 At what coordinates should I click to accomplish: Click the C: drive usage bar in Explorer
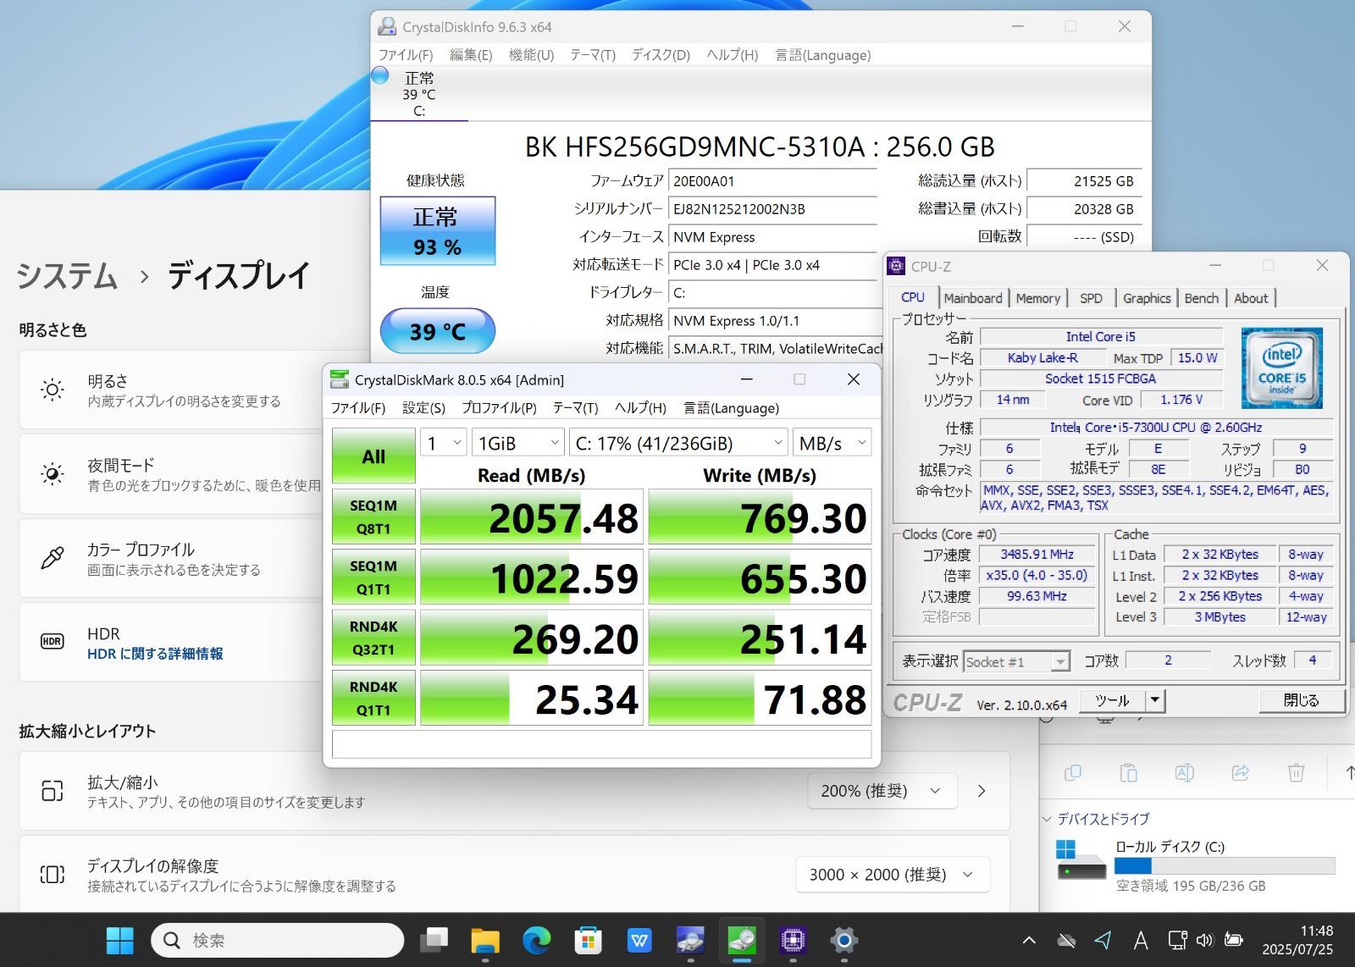pos(1225,865)
